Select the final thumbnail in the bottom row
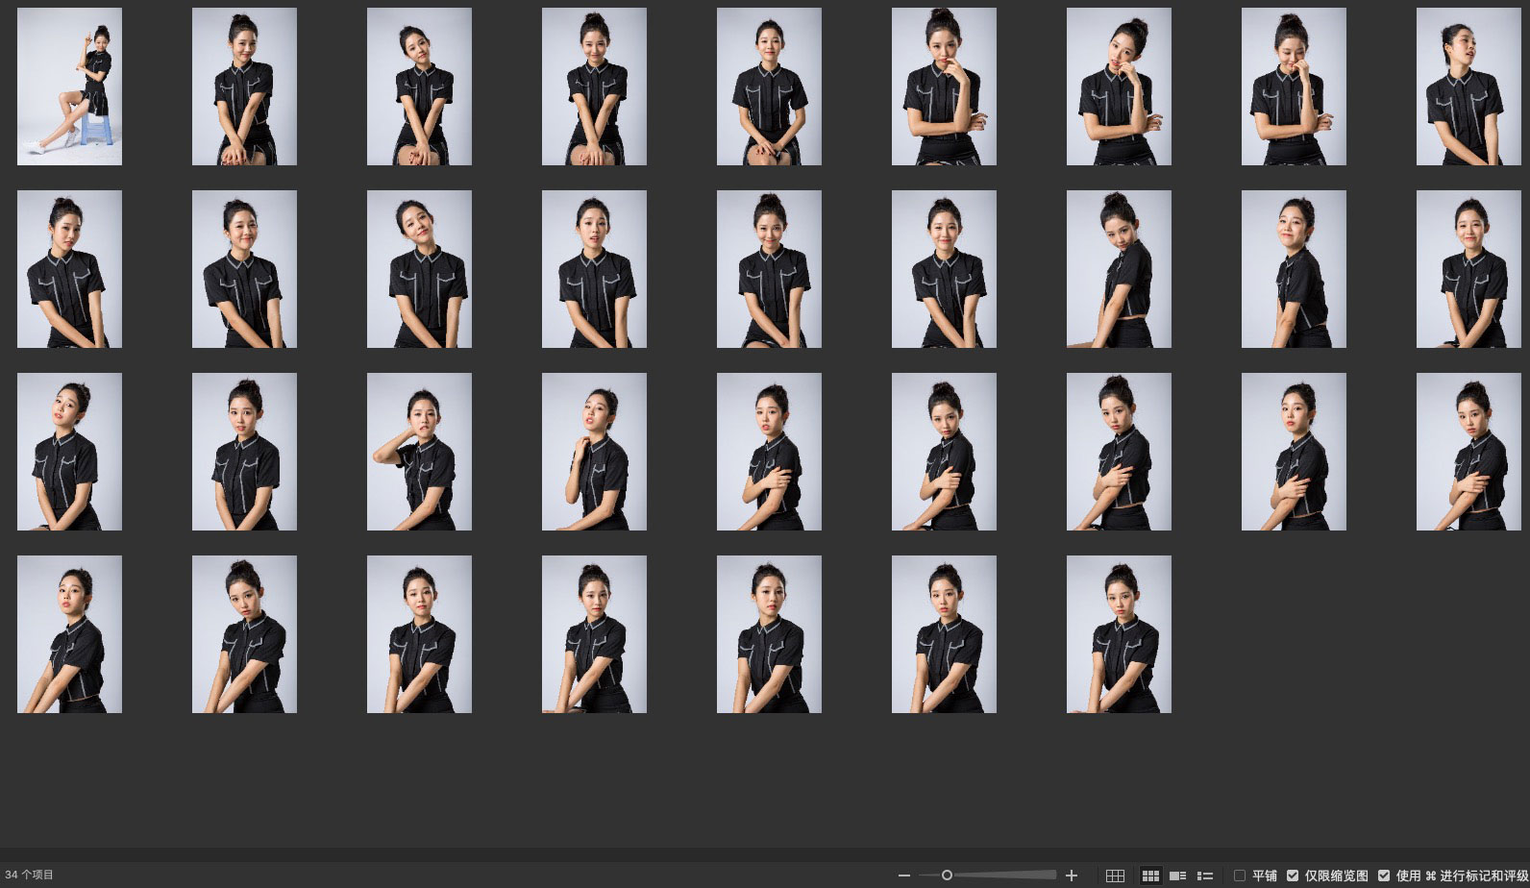The height and width of the screenshot is (888, 1530). (x=1119, y=634)
